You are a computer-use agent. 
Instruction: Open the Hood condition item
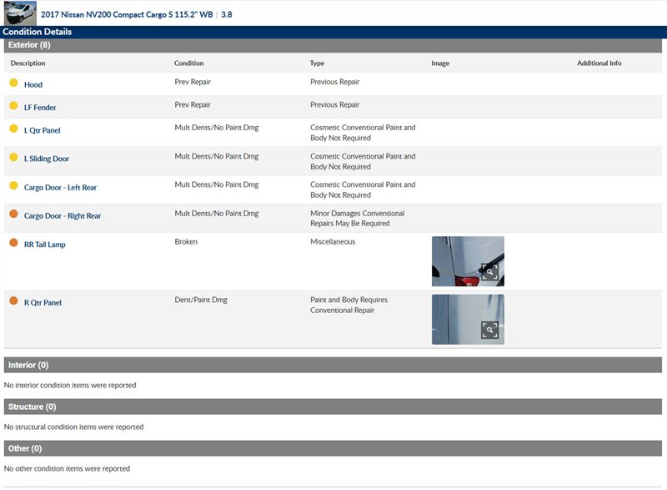(33, 85)
